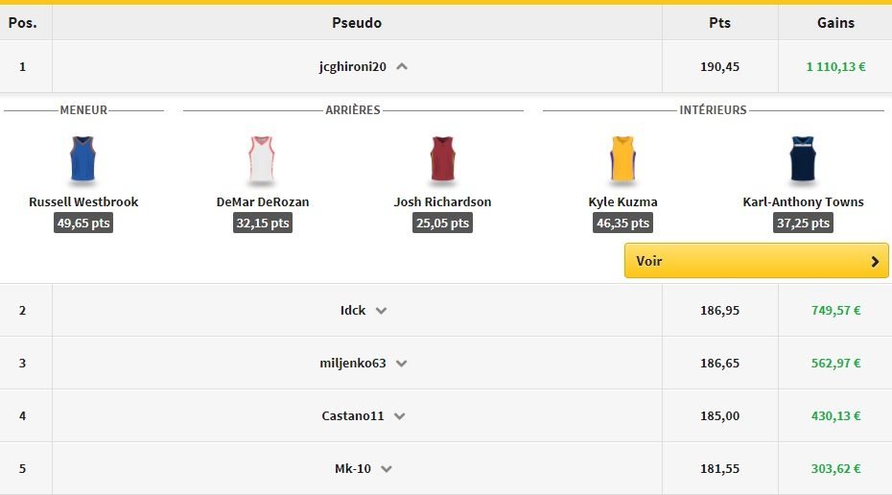Click Karl-Anthony Towns' navy jersey icon
This screenshot has height=495, width=892.
point(803,159)
